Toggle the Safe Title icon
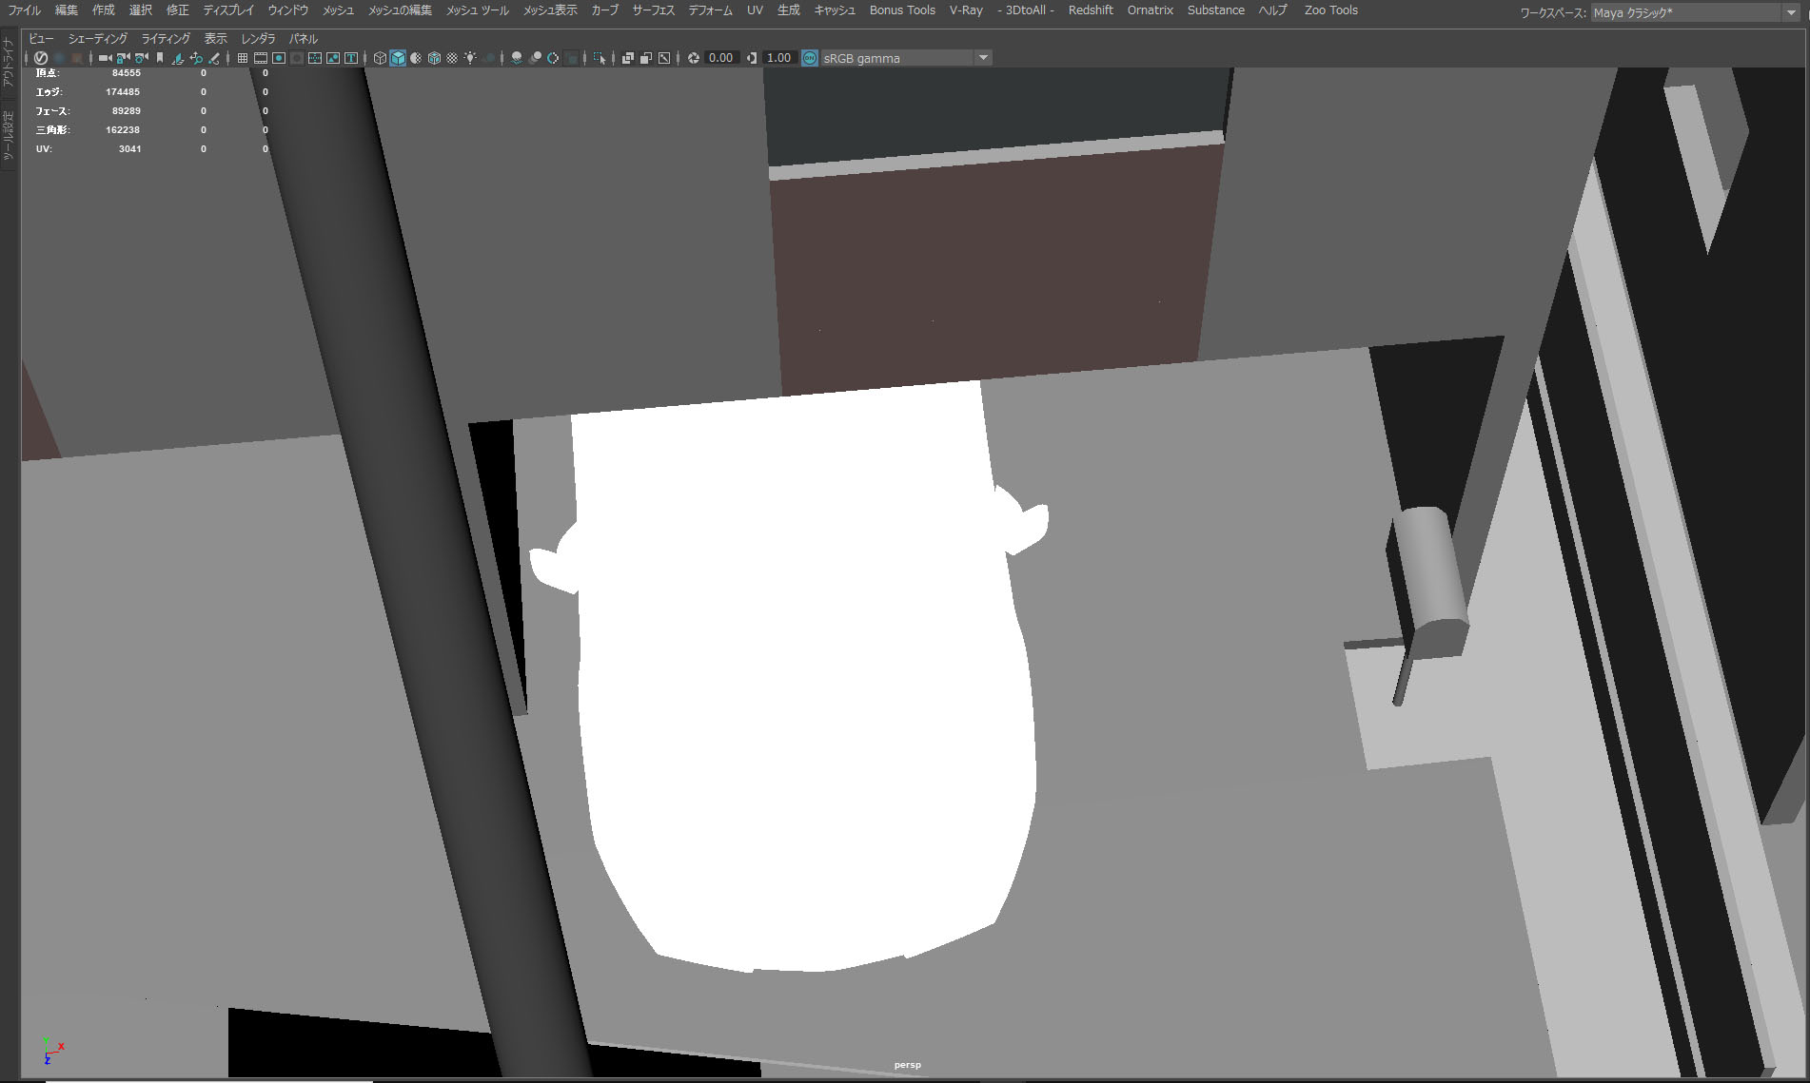The width and height of the screenshot is (1810, 1083). click(x=351, y=58)
